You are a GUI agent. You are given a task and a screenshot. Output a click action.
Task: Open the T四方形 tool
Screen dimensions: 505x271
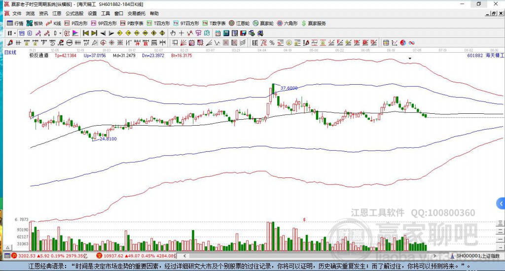[158, 23]
